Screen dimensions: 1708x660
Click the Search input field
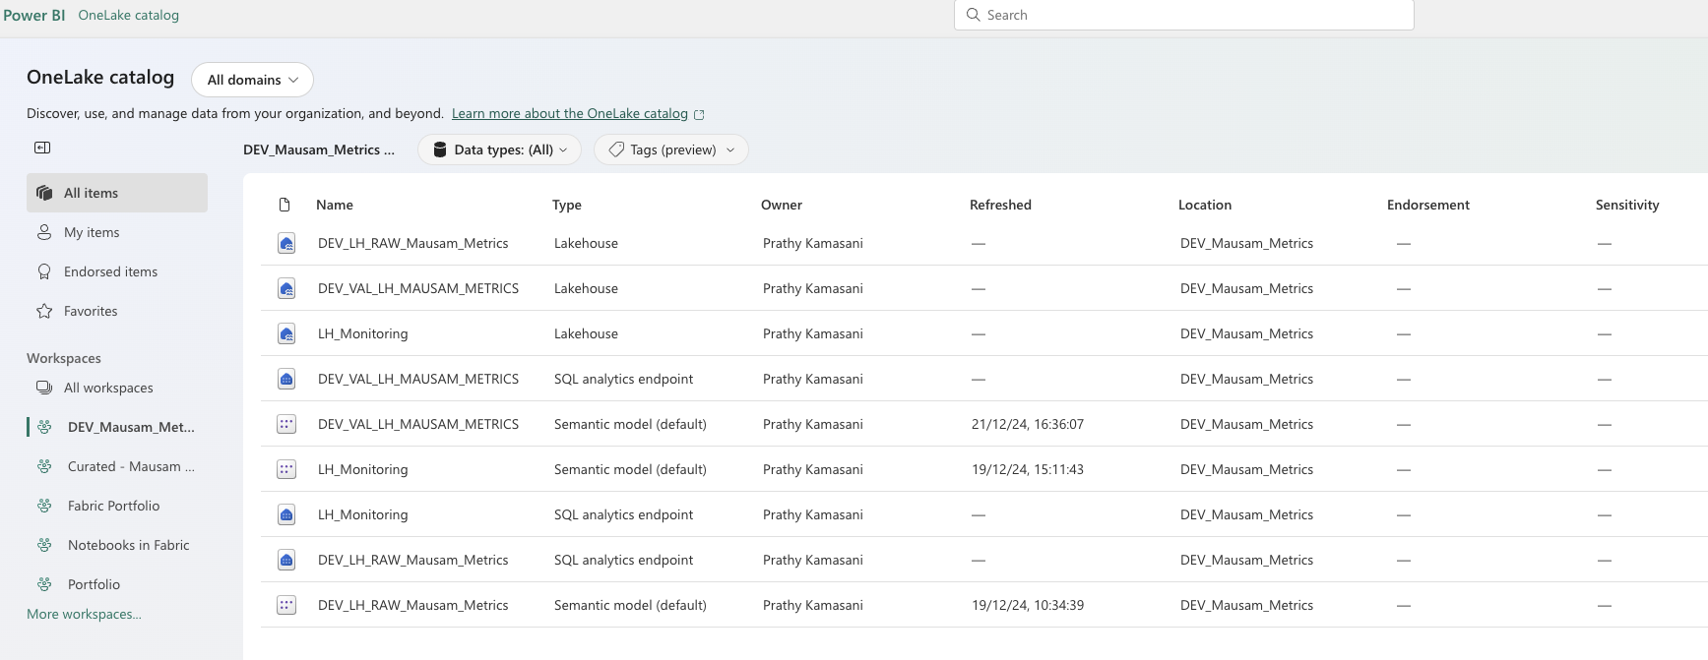[1184, 15]
